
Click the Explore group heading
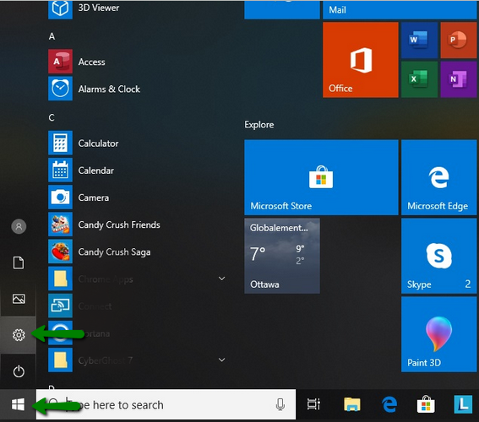coord(259,125)
